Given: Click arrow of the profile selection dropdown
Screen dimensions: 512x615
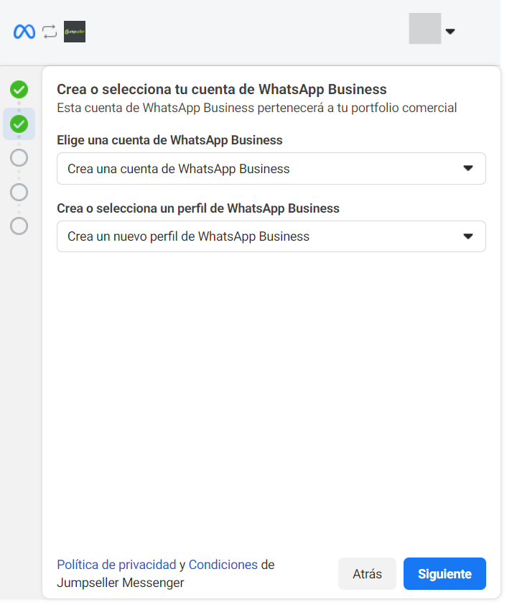Looking at the screenshot, I should 468,236.
